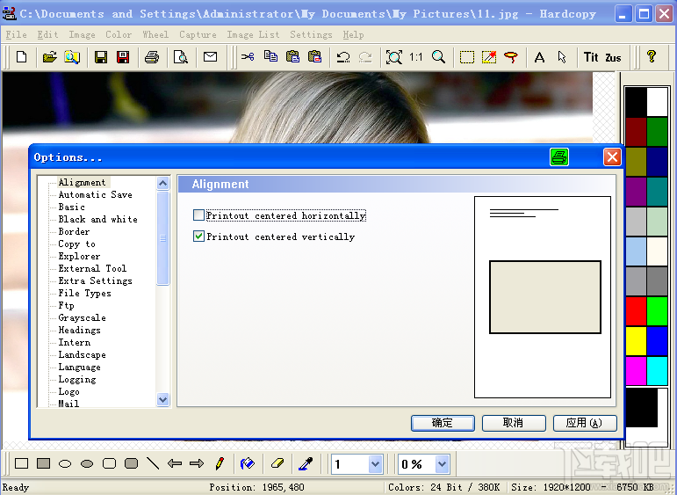Click the 应用(A) apply button
This screenshot has height=495, width=677.
pyautogui.click(x=584, y=423)
